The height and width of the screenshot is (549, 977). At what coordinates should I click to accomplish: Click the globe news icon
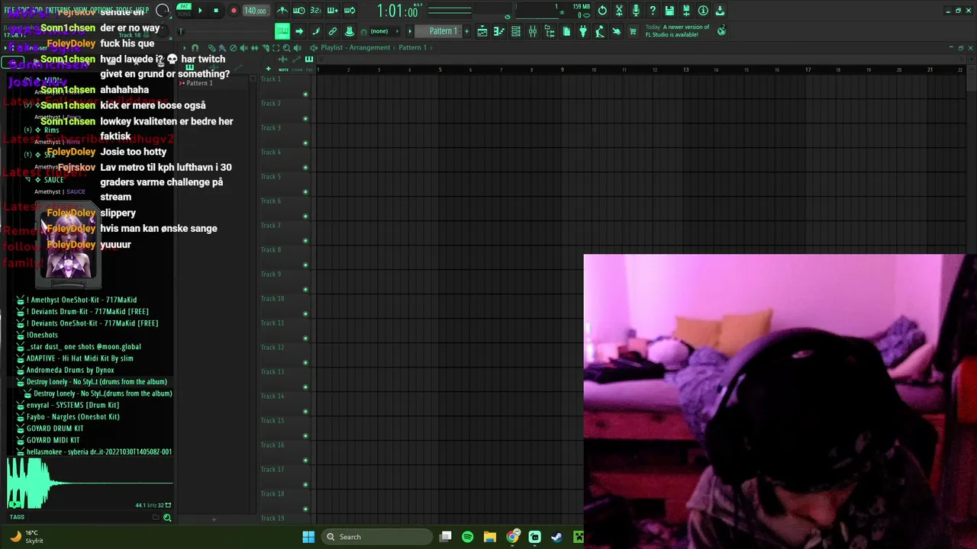(721, 31)
